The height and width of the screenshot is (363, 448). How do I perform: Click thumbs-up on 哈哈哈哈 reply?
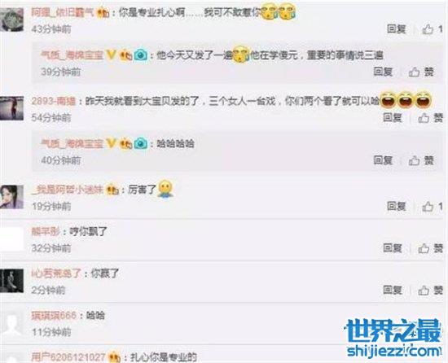coord(421,160)
